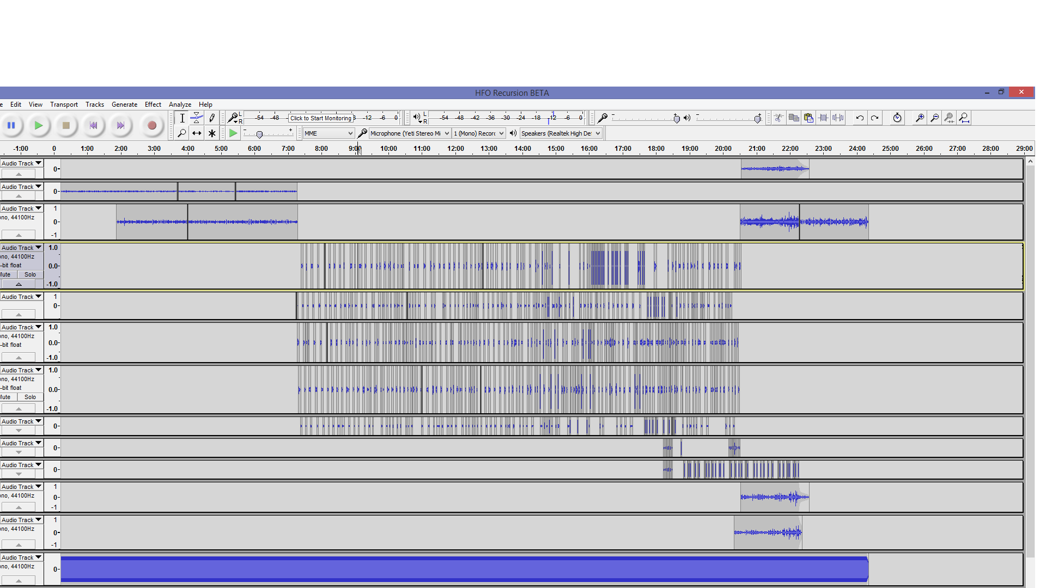This screenshot has height=588, width=1046.
Task: Click the playback speed slider
Action: (x=260, y=134)
